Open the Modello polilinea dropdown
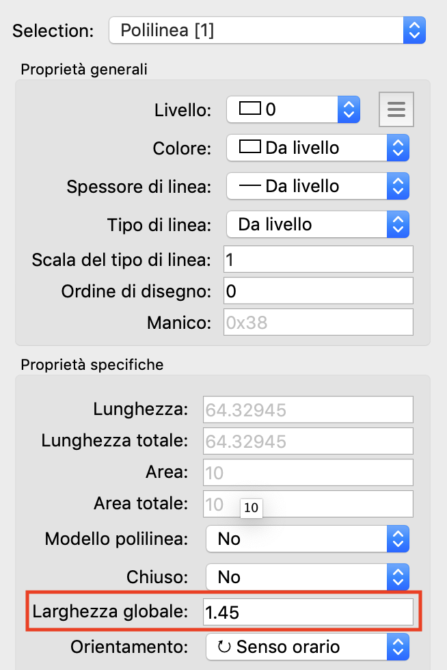Viewport: 447px width, 670px height. (307, 539)
